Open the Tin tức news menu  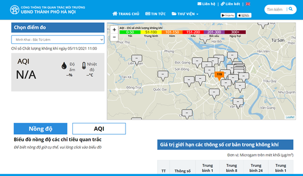click(155, 14)
